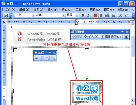
Task: Select center alignment icon
Action: tap(101, 15)
